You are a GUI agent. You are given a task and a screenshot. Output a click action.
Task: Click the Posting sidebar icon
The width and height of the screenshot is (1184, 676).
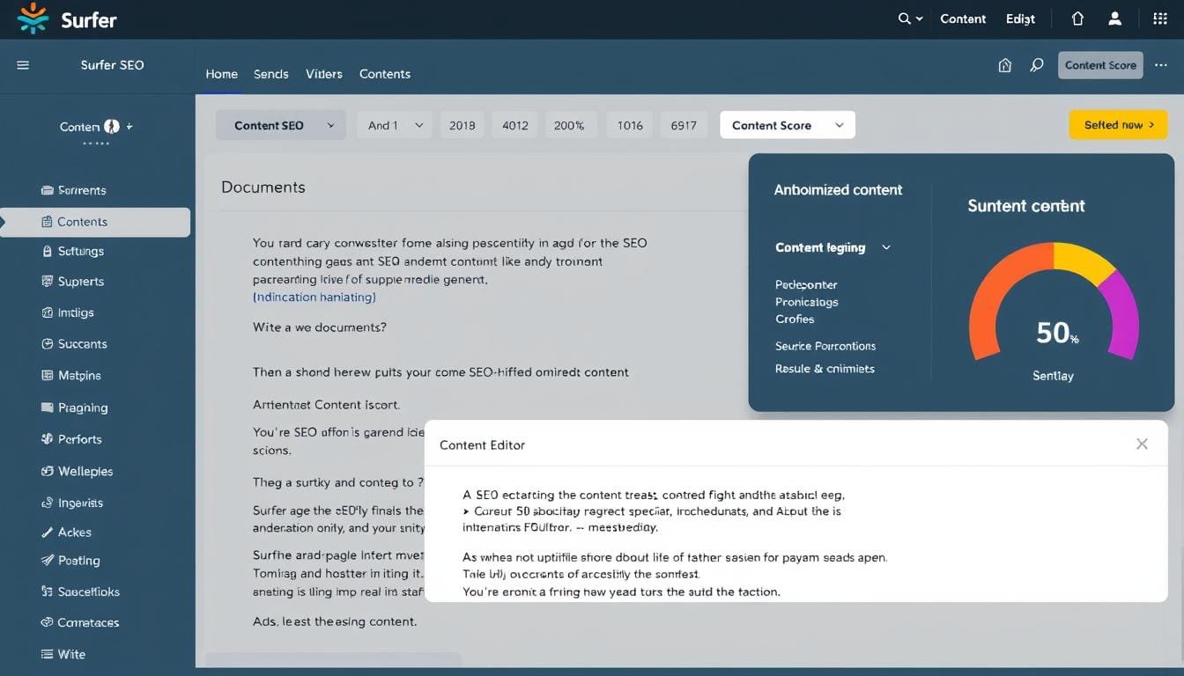coord(48,561)
